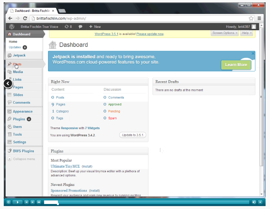Open the Settings sidebar menu
The width and height of the screenshot is (270, 209).
(24, 142)
